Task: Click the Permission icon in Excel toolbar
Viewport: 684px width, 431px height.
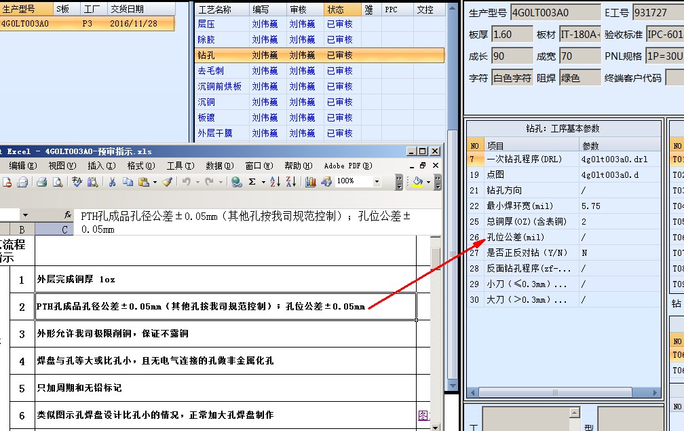Action: click(x=6, y=182)
